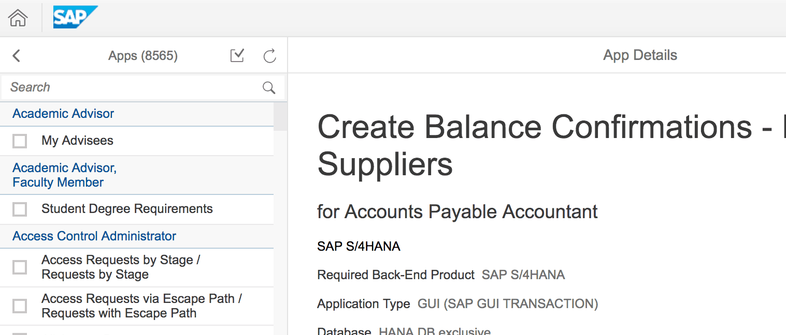Enable the Access Requests via Escape Path checkbox
Image resolution: width=786 pixels, height=335 pixels.
[x=20, y=306]
